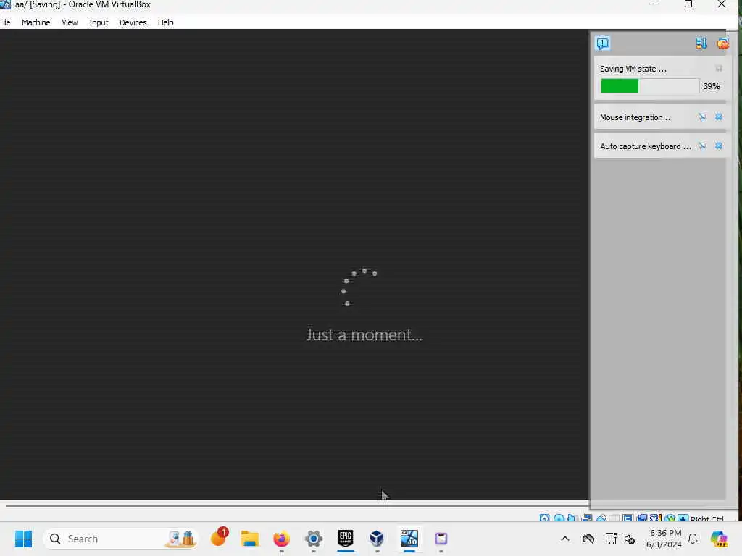This screenshot has width=742, height=556.
Task: Open the Help menu
Action: (166, 22)
